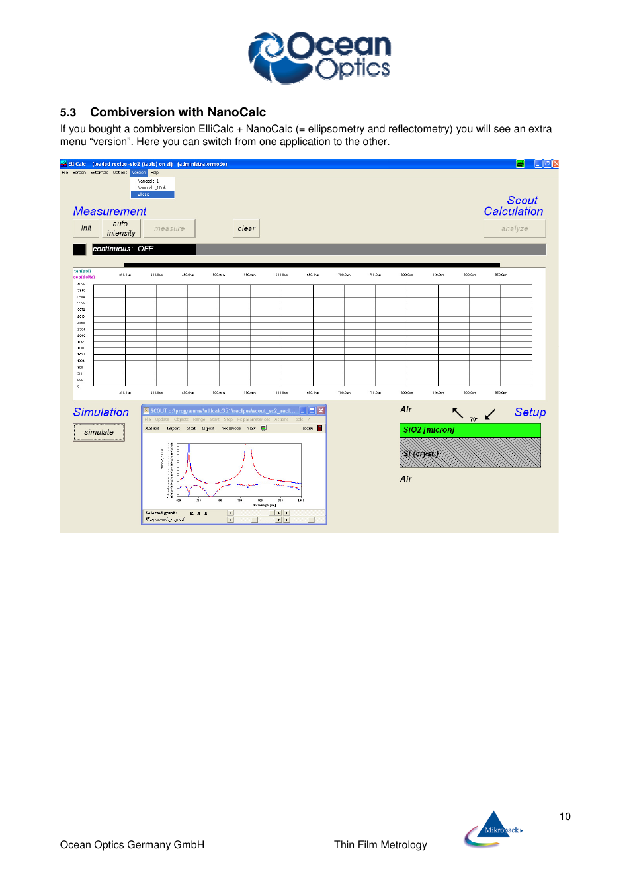Click the E graph selector in SCOUT
The image size is (631, 894).
[206, 513]
